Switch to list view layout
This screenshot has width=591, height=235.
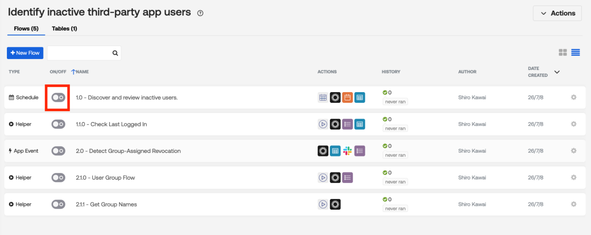pos(575,53)
